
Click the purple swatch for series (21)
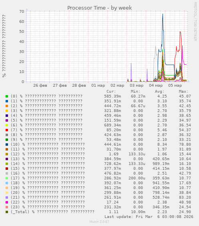[x=7, y=197]
